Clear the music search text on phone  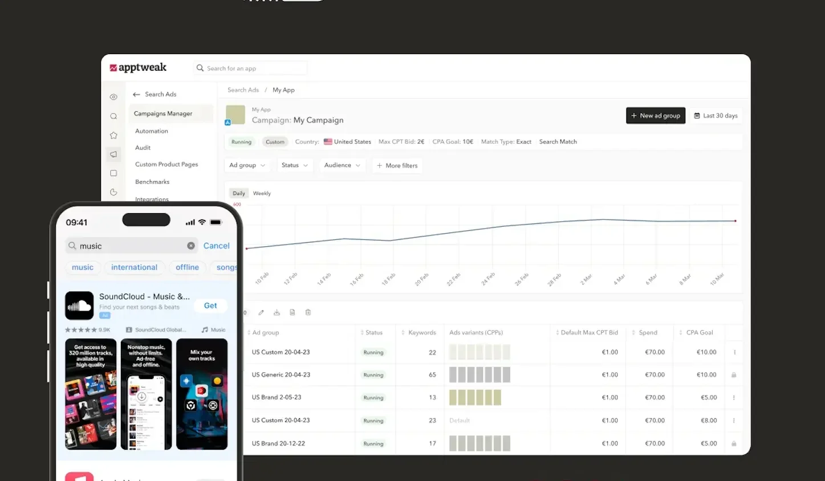coord(191,246)
